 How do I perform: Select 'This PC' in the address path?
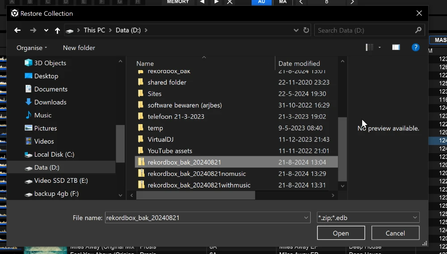click(x=94, y=30)
